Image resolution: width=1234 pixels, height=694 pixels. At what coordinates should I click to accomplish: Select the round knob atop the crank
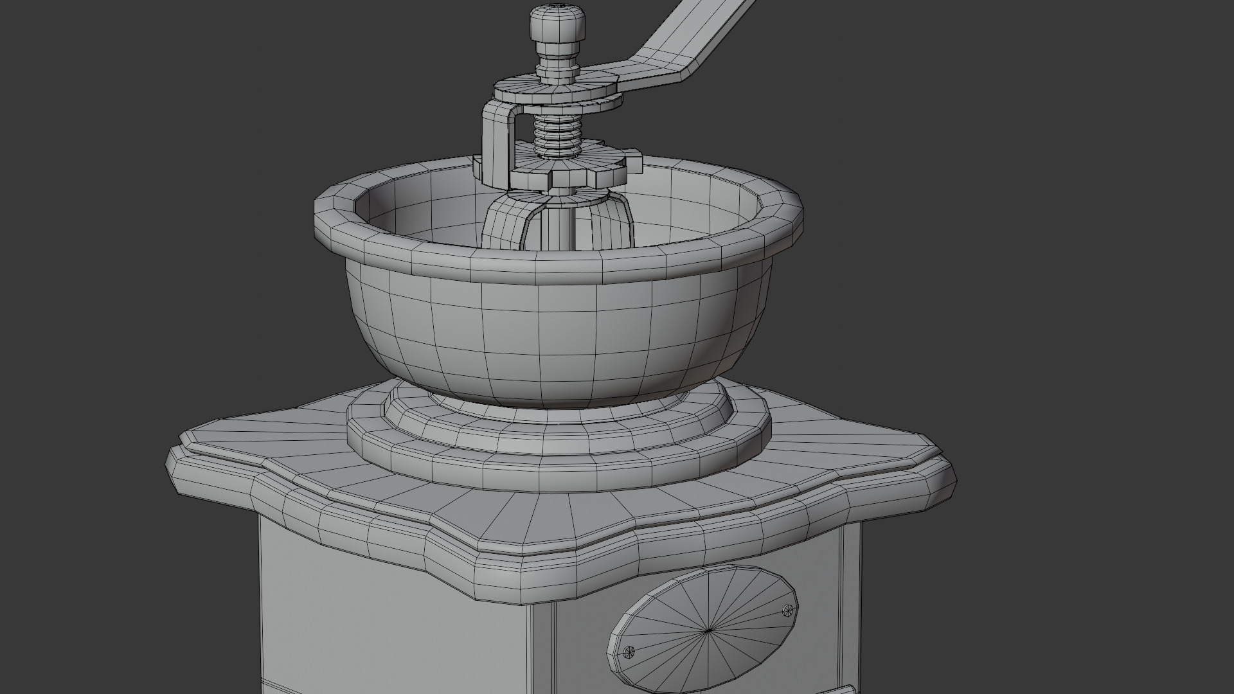[559, 23]
